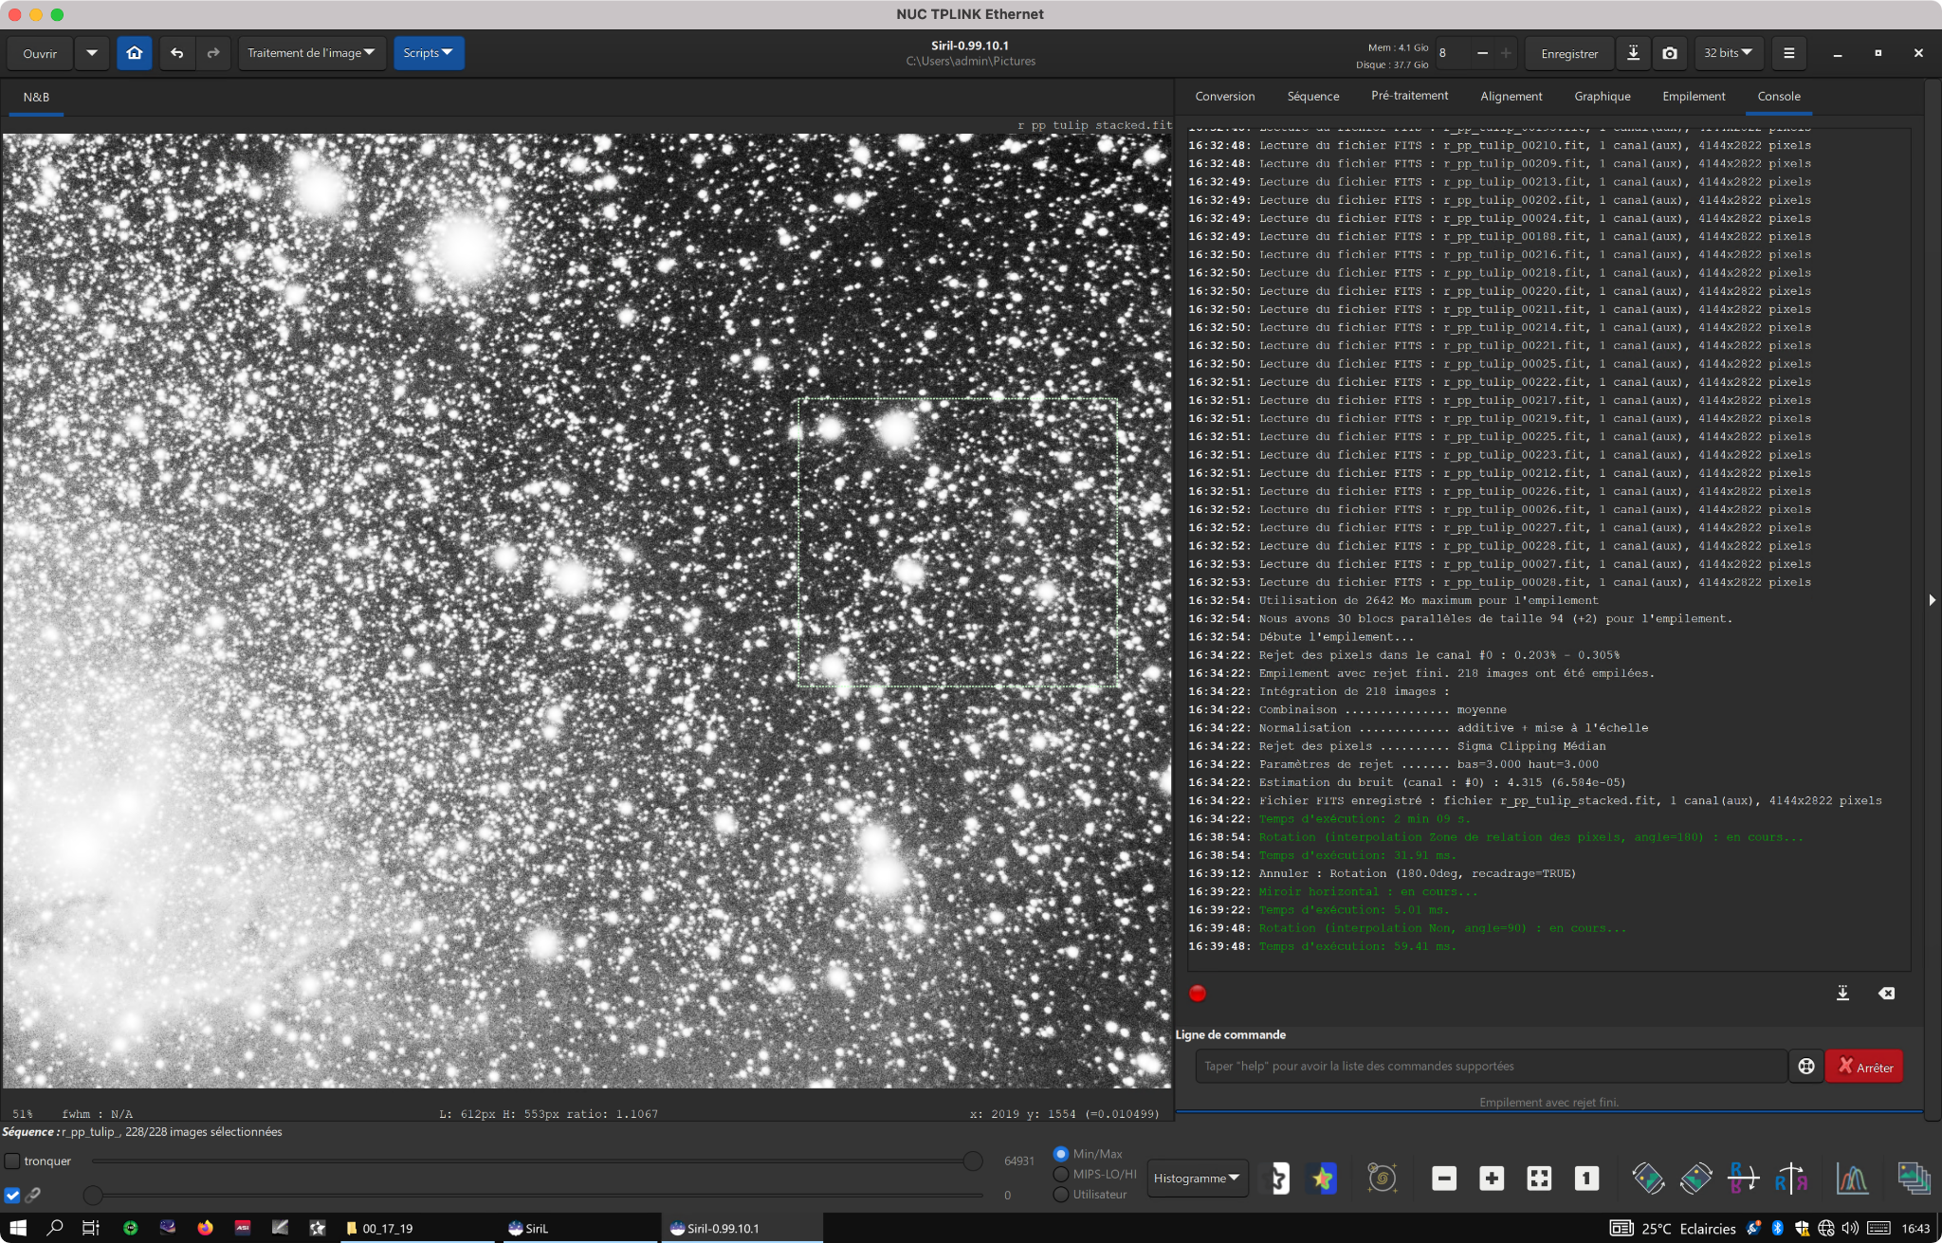Set zoom to 1:1 actual size
Screen dimensions: 1942x1243
pyautogui.click(x=1586, y=1178)
